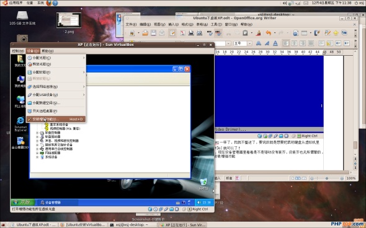The height and width of the screenshot is (228, 366).
Task: Open the 选择网络连接 submenu entry
Action: pyautogui.click(x=56, y=87)
